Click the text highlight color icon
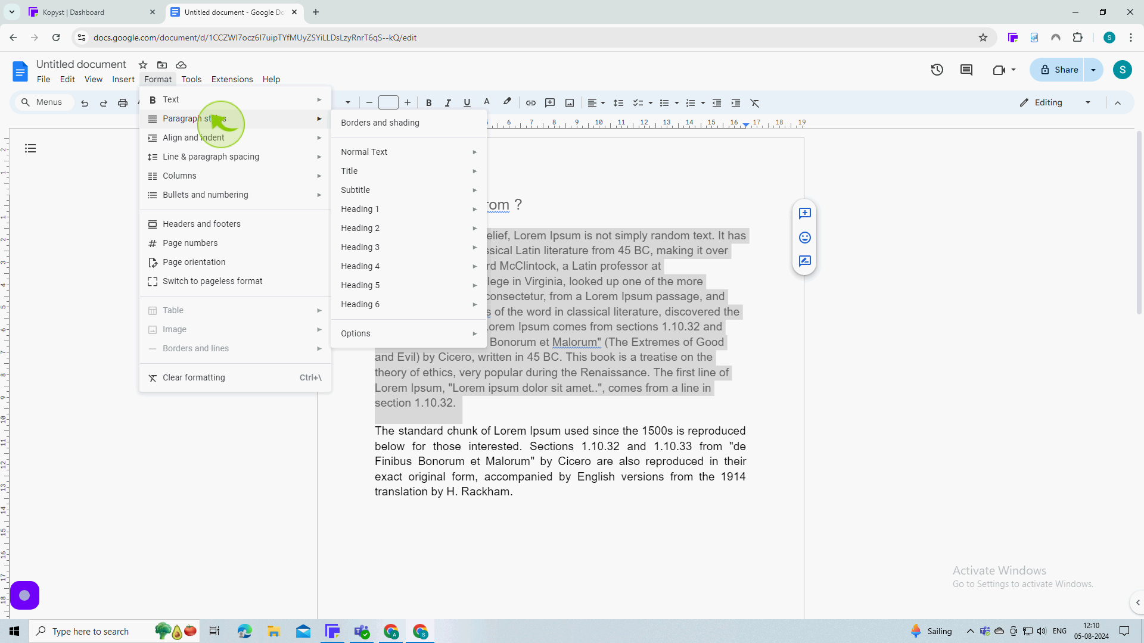This screenshot has height=643, width=1144. point(506,103)
